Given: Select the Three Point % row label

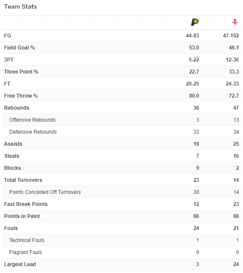Looking at the screenshot, I should coord(21,72).
